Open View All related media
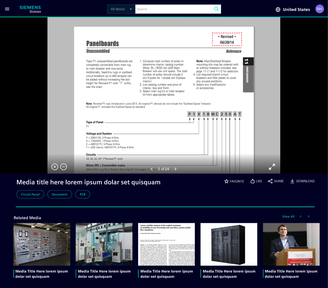The height and width of the screenshot is (288, 328). (x=288, y=216)
